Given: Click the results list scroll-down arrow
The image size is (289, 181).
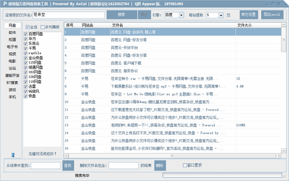Looking at the screenshot, I should point(284,151).
